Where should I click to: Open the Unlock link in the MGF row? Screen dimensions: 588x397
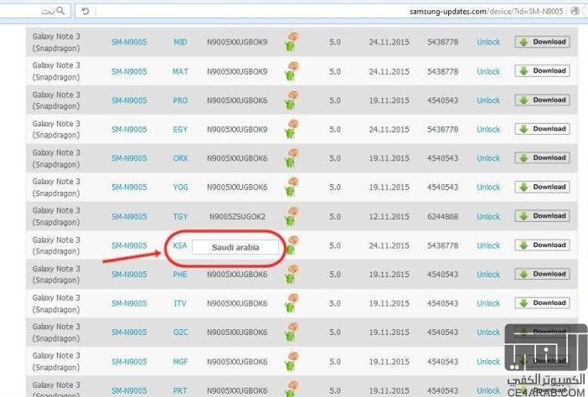488,361
